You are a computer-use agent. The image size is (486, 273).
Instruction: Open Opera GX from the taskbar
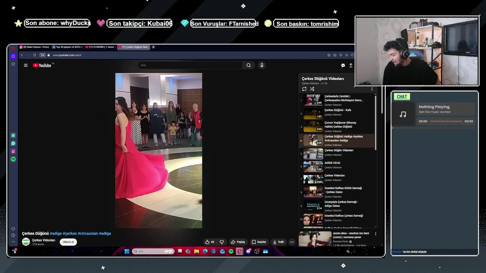pyautogui.click(x=240, y=251)
